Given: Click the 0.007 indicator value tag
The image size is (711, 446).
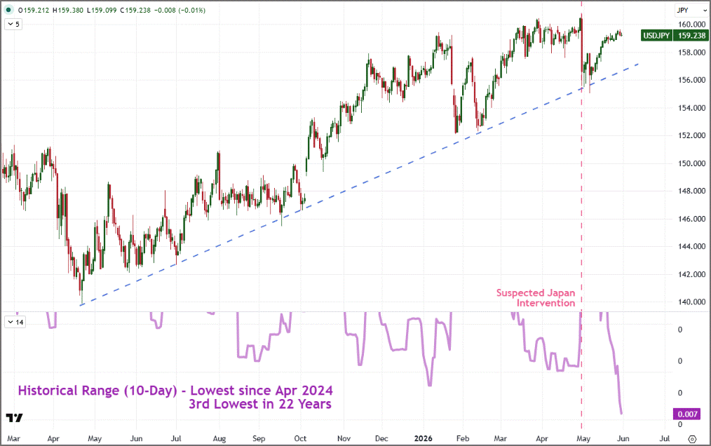Looking at the screenshot, I should click(687, 414).
